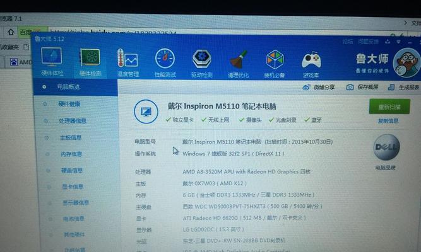Open 硬件体检 hardware checkup icon

click(52, 61)
